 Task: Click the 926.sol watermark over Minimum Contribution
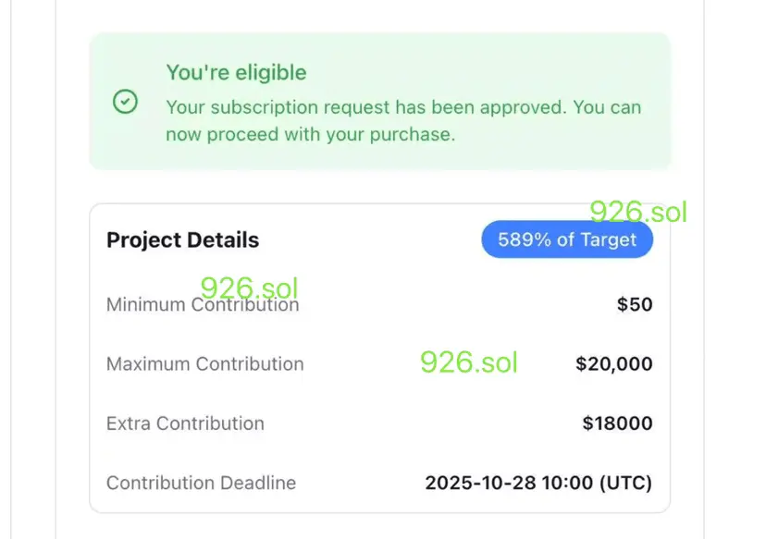(249, 288)
